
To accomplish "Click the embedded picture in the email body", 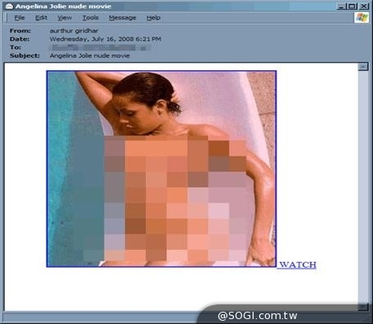I will 161,169.
